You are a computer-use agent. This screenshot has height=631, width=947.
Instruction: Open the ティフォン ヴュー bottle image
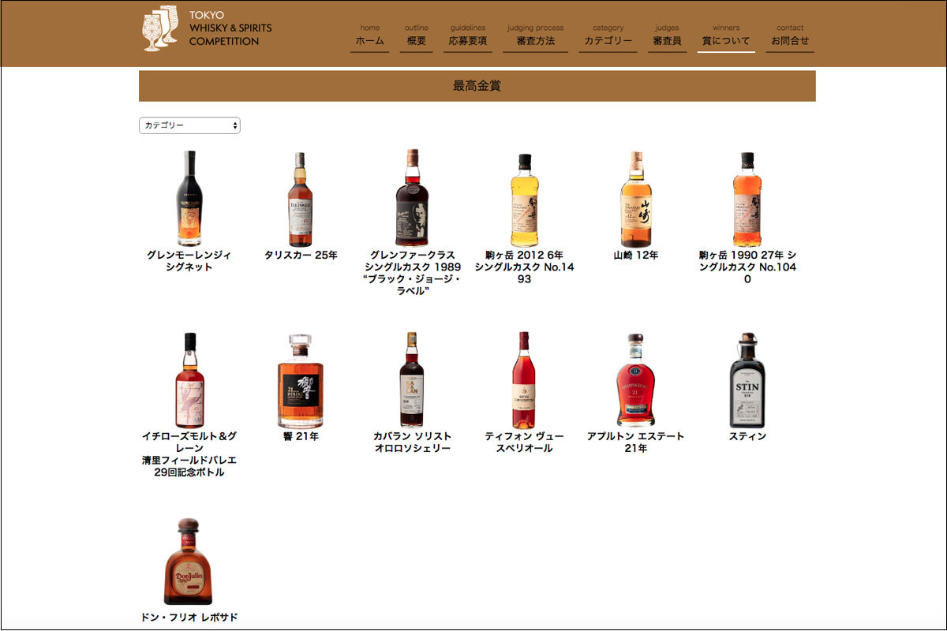524,379
